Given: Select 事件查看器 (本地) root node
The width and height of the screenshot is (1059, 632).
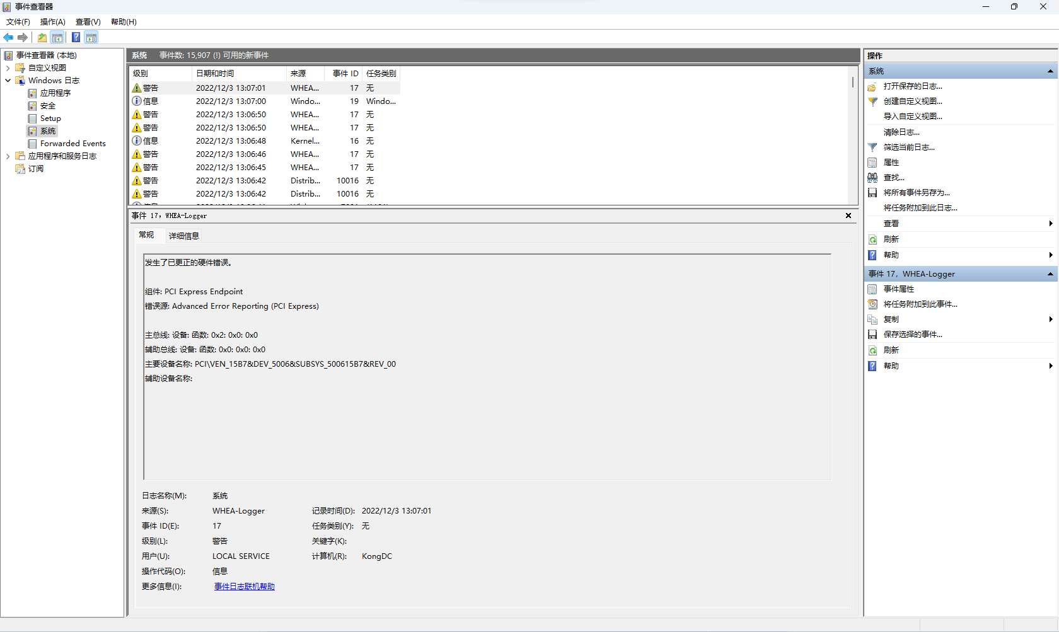Looking at the screenshot, I should [46, 55].
